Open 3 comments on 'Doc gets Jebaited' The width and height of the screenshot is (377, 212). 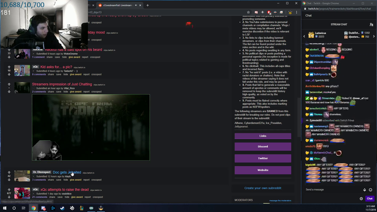[39, 180]
